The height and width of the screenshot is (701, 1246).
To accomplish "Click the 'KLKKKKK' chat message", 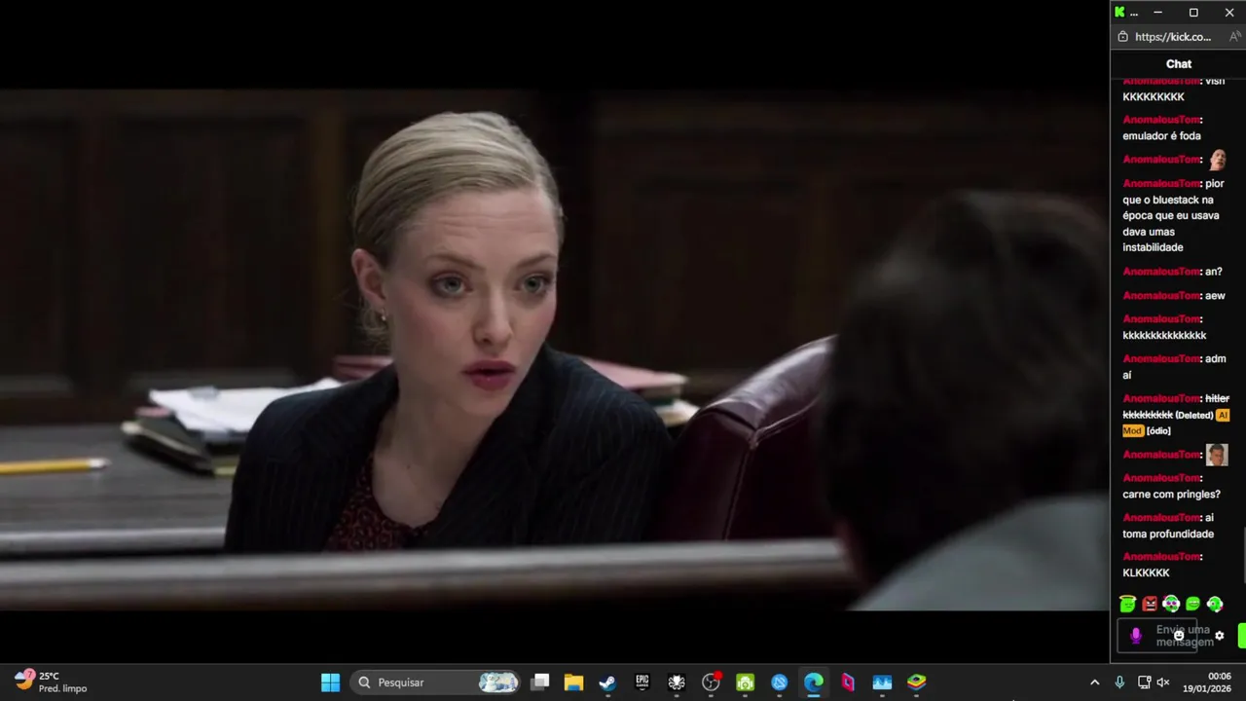I will coord(1146,573).
